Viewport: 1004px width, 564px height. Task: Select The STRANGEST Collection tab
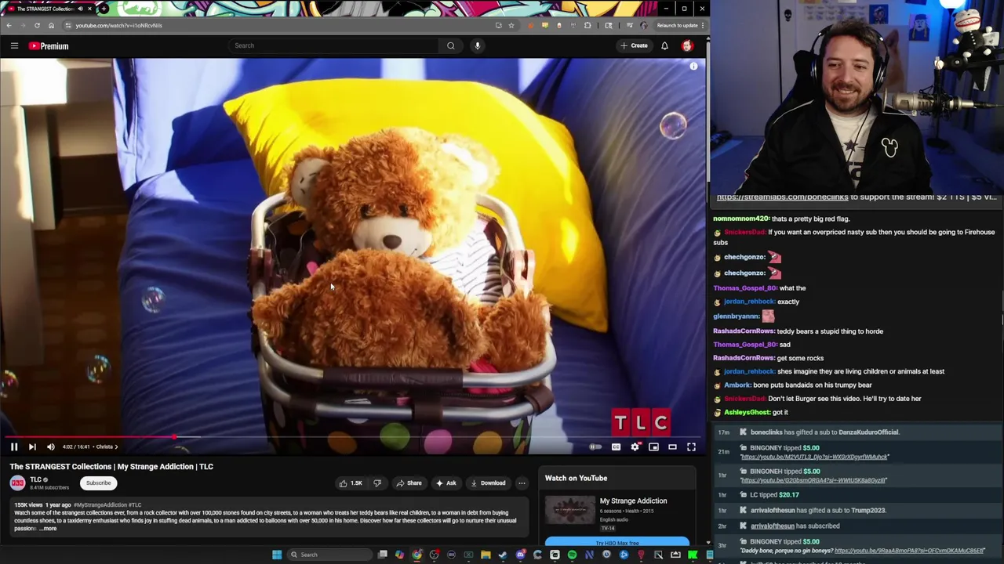coord(49,9)
